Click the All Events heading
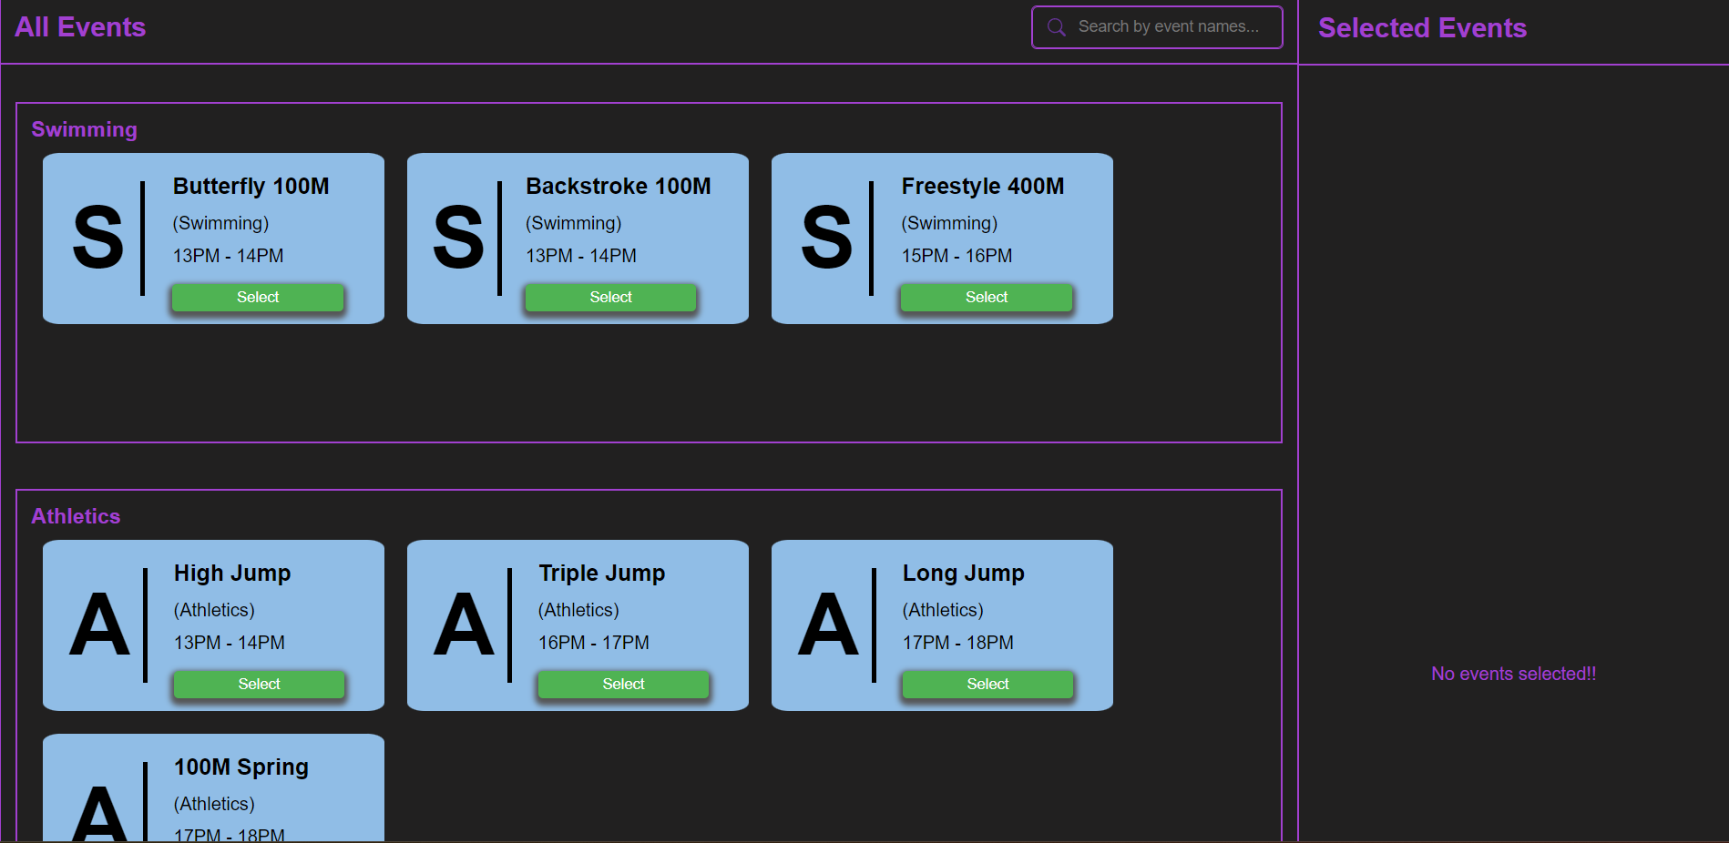This screenshot has height=843, width=1729. tap(80, 27)
